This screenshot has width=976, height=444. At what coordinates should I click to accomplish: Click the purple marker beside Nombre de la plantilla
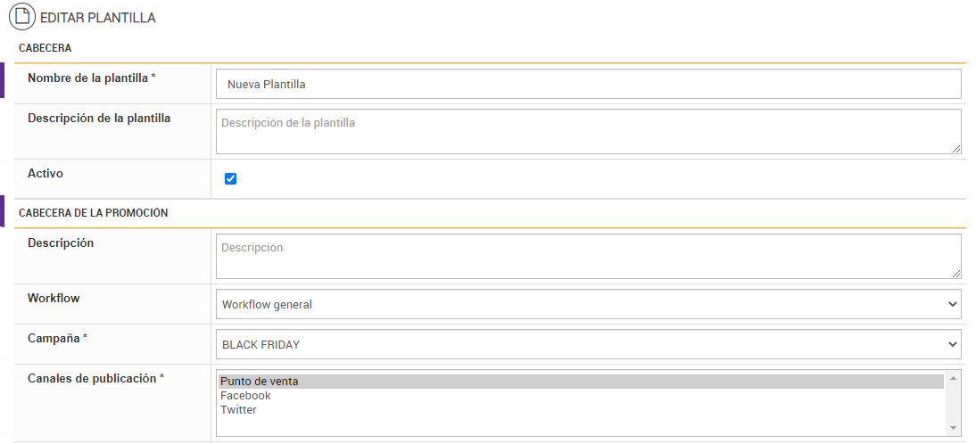[x=2, y=80]
